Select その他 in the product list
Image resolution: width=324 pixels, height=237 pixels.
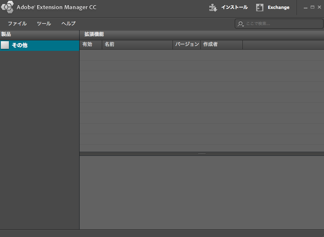pos(40,45)
